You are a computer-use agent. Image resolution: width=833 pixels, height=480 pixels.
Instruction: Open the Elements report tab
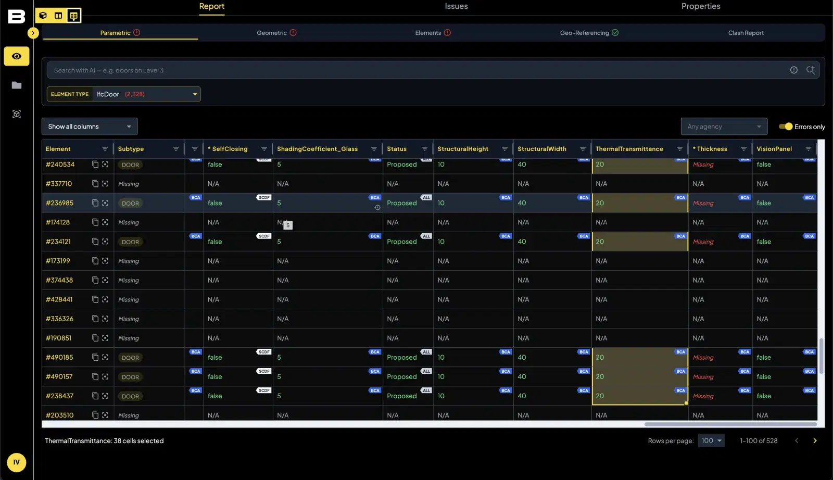tap(433, 33)
